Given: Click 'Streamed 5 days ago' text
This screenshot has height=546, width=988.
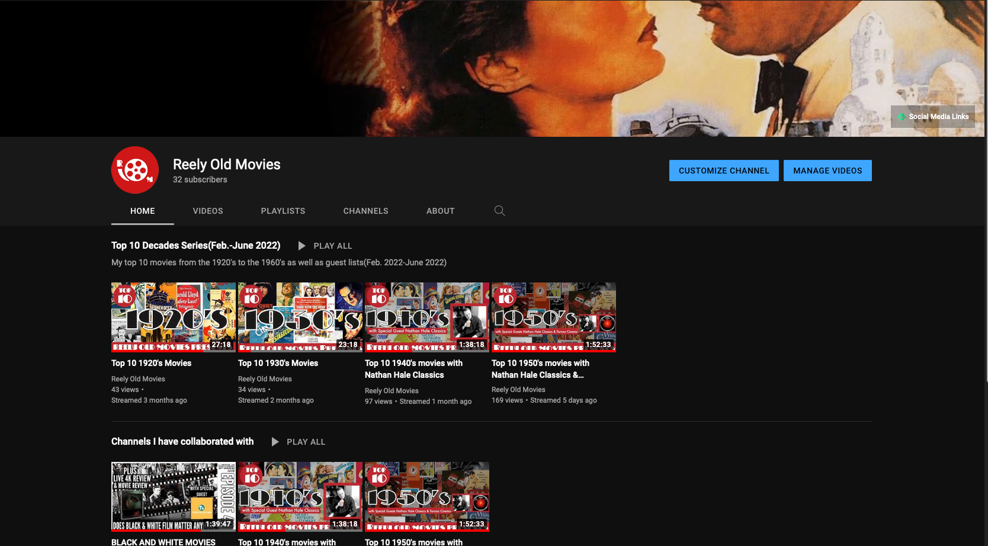Looking at the screenshot, I should coord(563,400).
